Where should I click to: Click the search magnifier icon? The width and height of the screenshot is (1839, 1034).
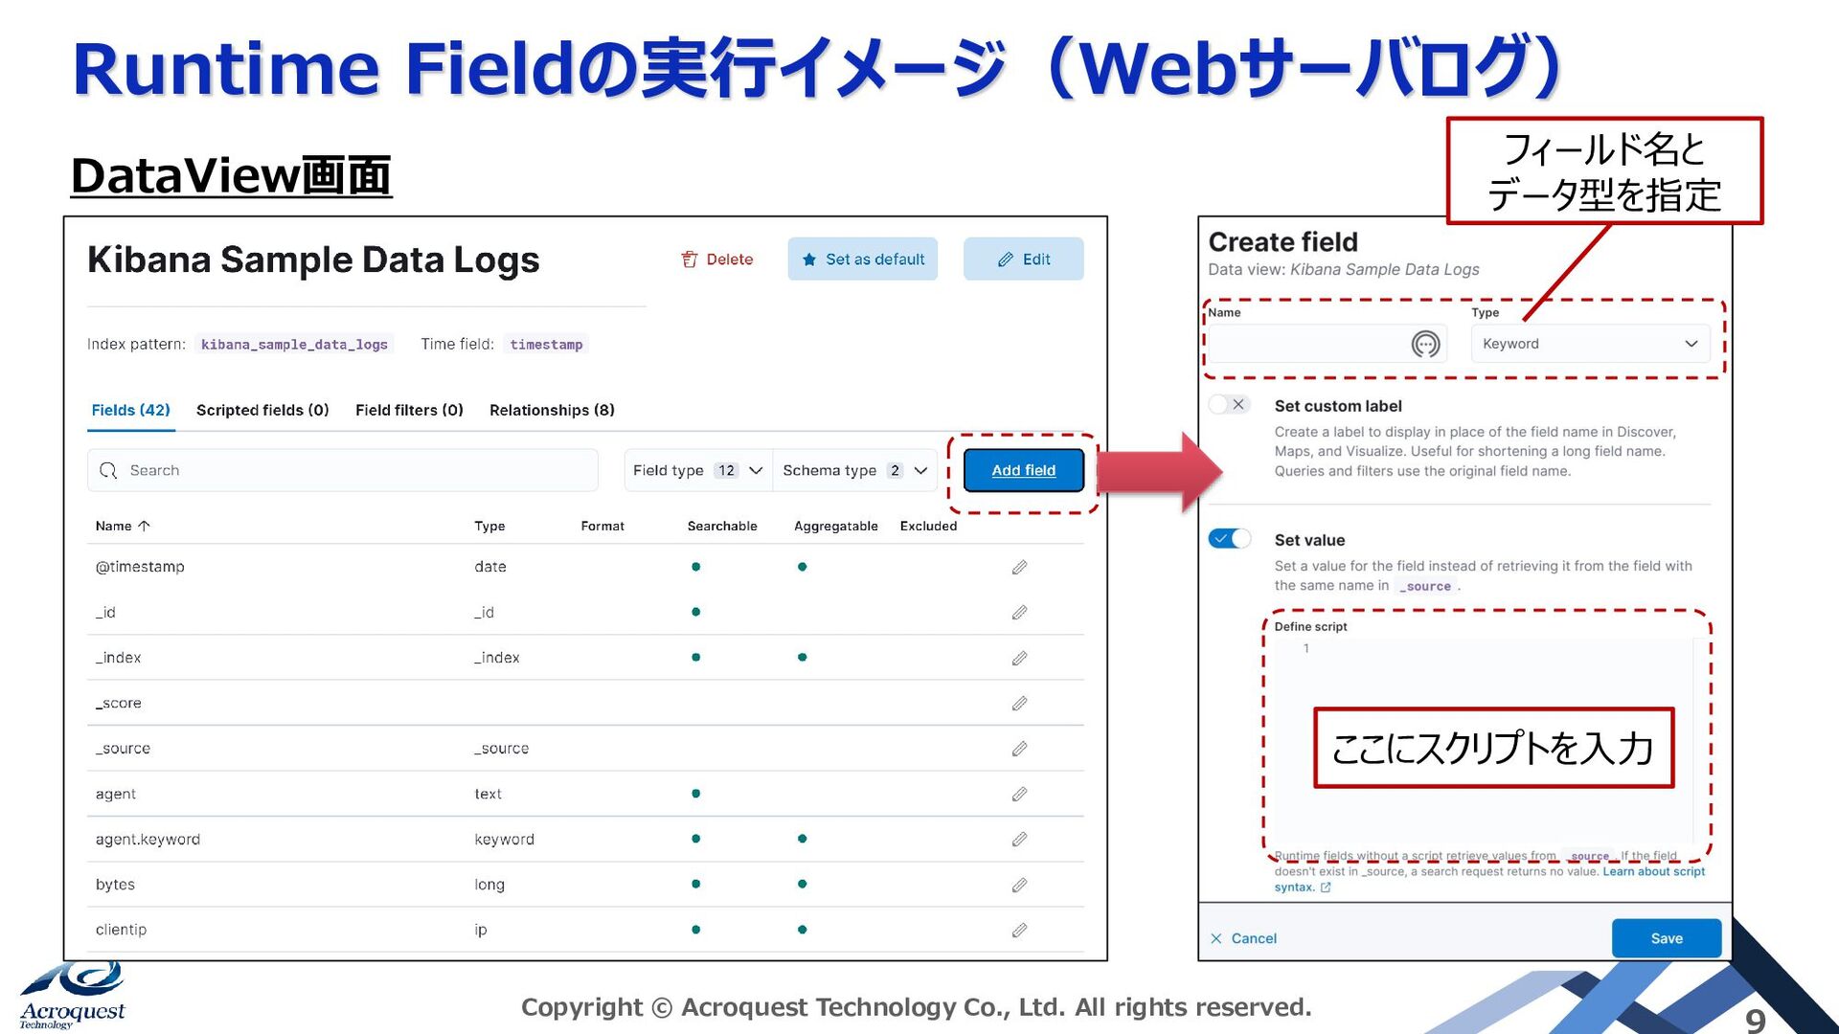point(108,470)
